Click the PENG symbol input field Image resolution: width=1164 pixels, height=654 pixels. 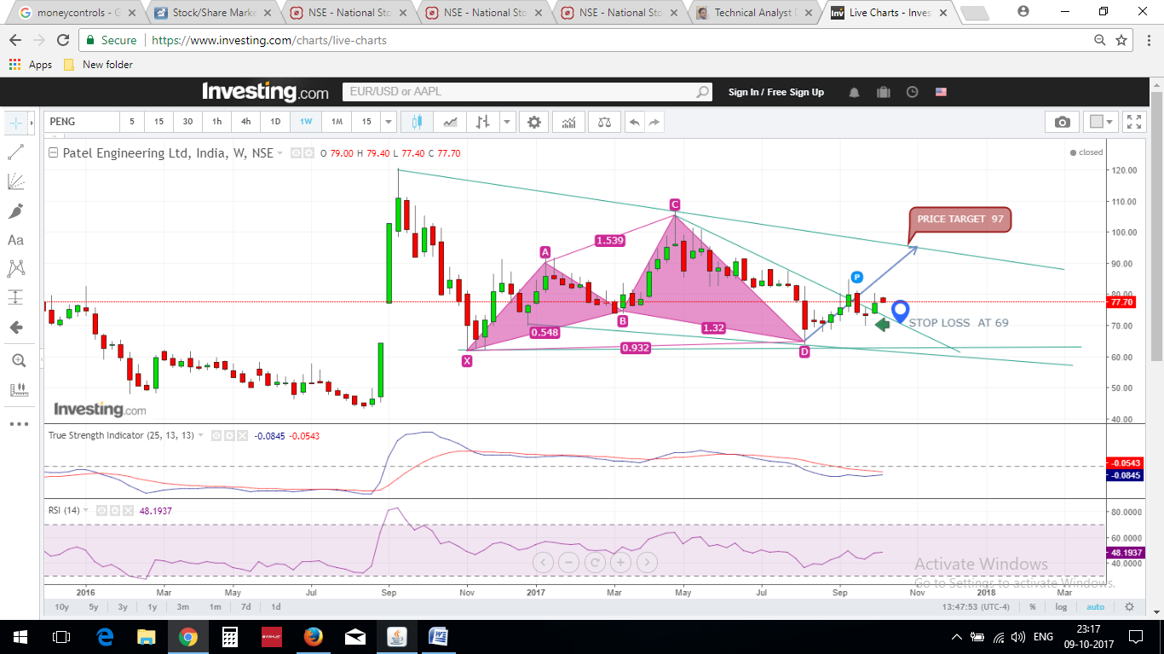click(x=82, y=122)
